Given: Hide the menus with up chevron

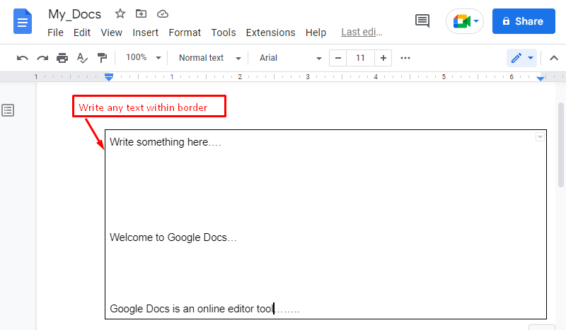Looking at the screenshot, I should pyautogui.click(x=554, y=58).
